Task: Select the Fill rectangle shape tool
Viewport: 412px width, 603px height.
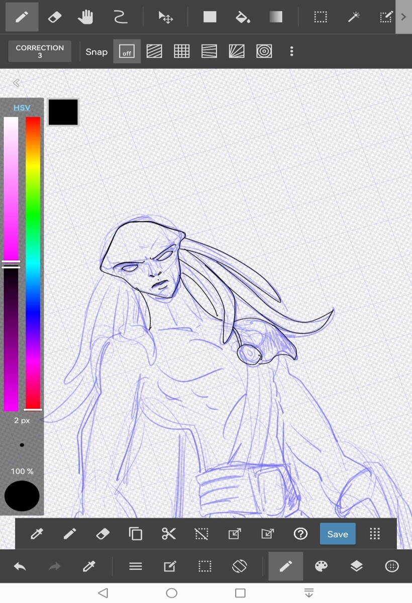Action: coord(210,17)
